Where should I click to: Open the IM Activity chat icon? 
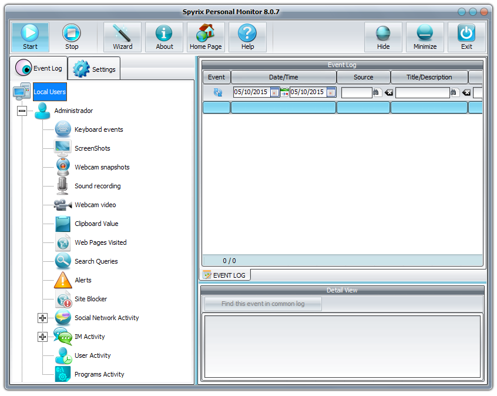click(x=63, y=337)
